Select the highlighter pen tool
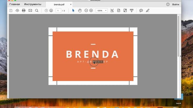The height and width of the screenshot is (108, 193). pos(147,10)
